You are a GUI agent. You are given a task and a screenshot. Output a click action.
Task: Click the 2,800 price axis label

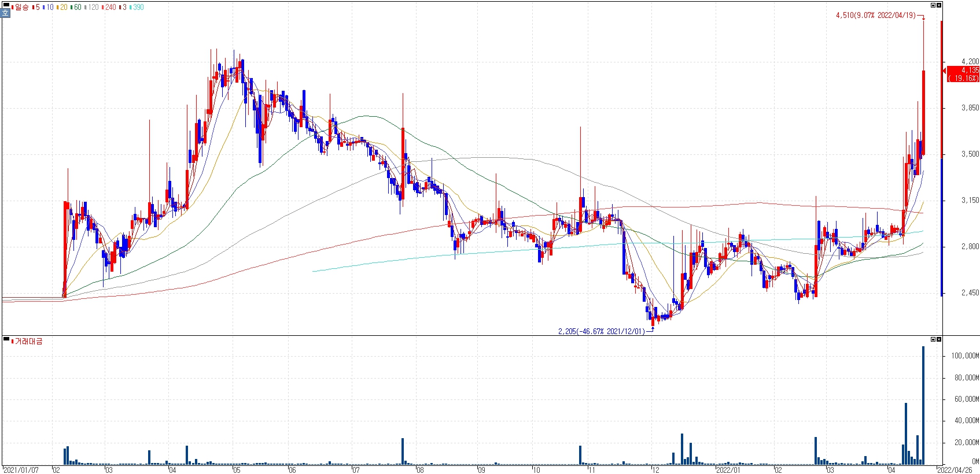pos(970,246)
